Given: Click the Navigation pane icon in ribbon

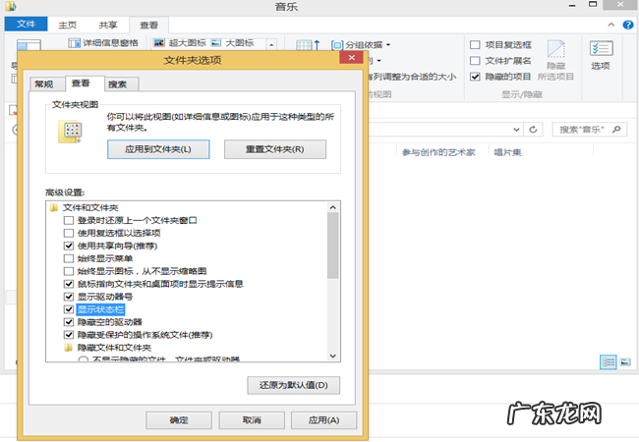Looking at the screenshot, I should (29, 45).
